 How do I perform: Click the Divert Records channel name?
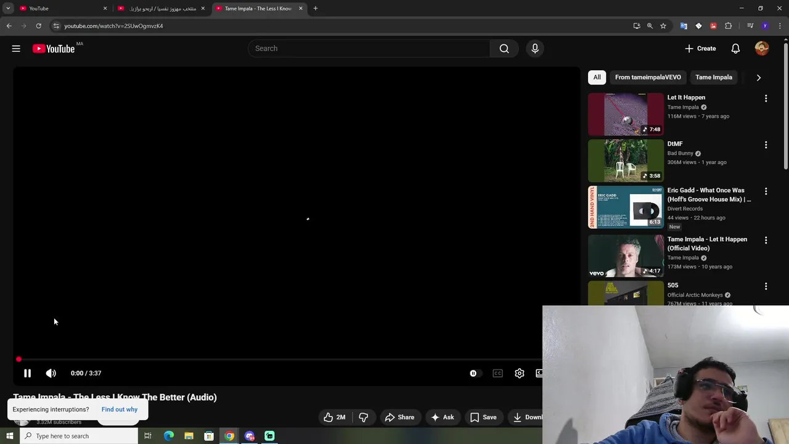[x=684, y=208]
